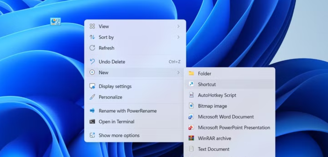Choose Personalize in the context menu
This screenshot has width=328, height=157.
(x=110, y=97)
